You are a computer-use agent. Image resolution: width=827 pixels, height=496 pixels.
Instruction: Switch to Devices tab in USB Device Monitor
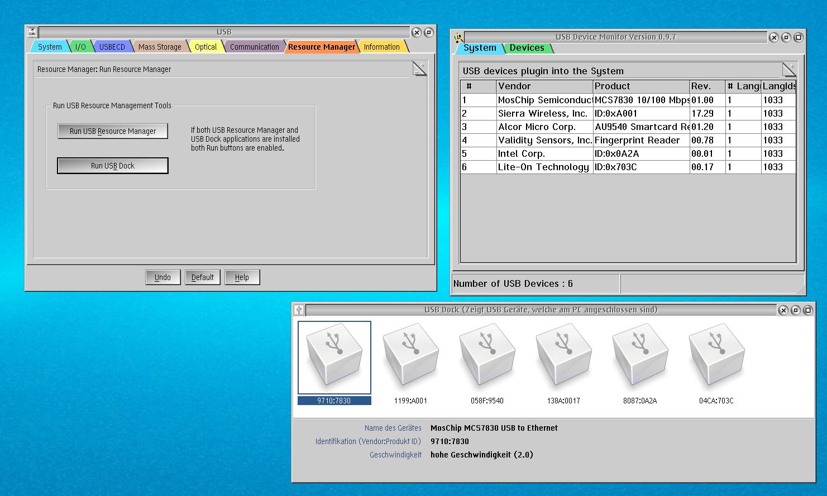tap(527, 48)
